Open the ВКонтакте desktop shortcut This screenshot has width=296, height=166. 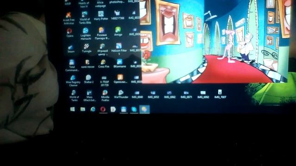pos(120,63)
